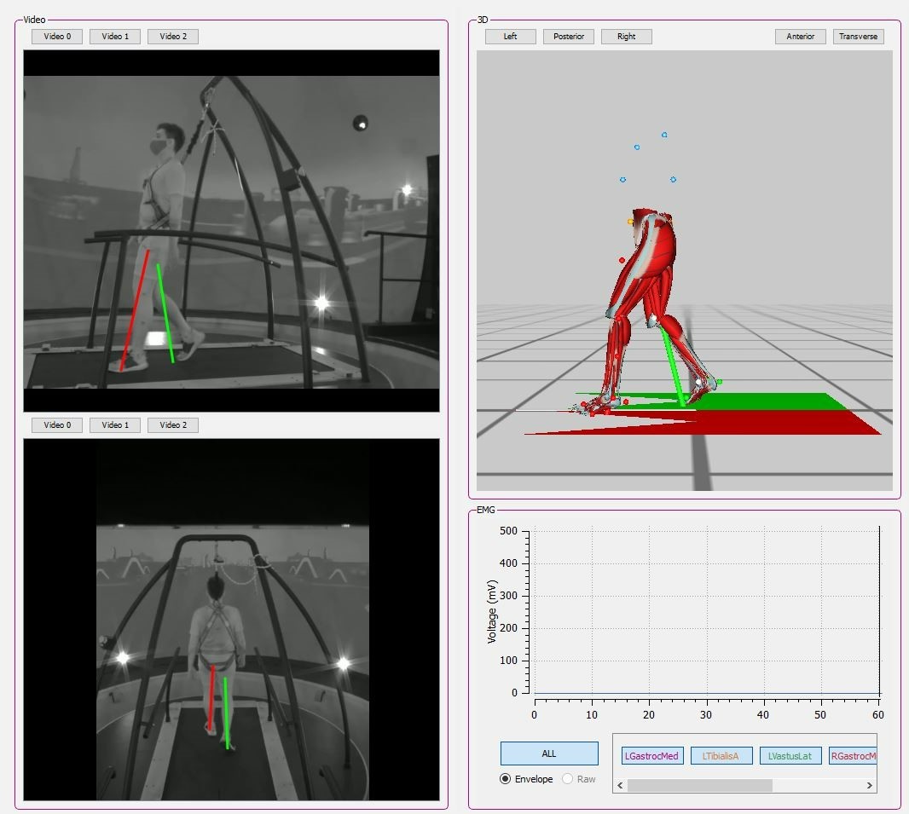The height and width of the screenshot is (814, 909).
Task: Set 3D view to Left
Action: click(x=511, y=37)
